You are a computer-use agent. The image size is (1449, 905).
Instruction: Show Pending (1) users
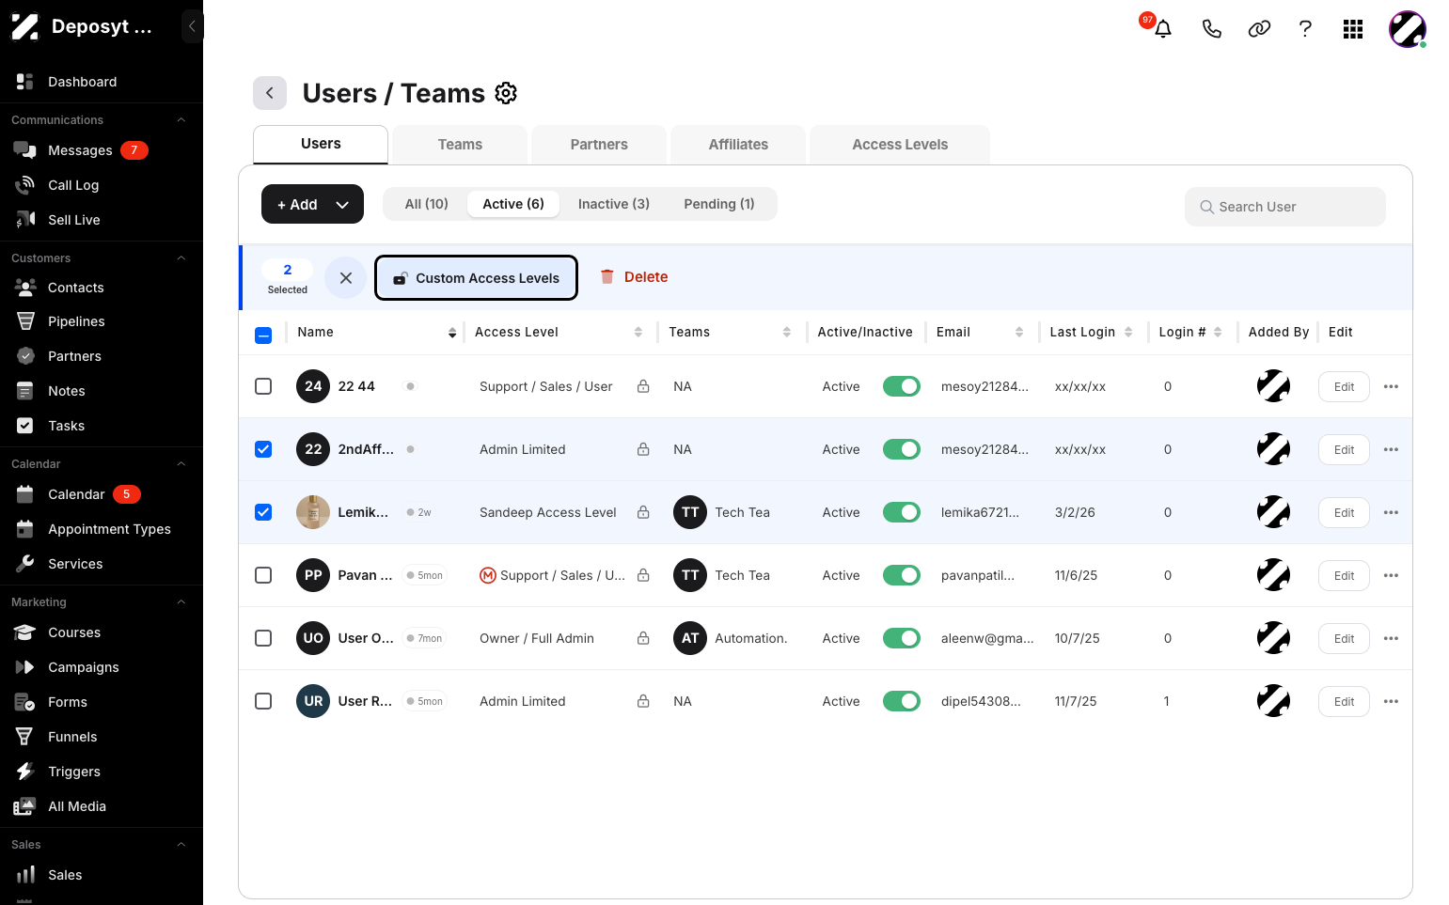point(719,204)
